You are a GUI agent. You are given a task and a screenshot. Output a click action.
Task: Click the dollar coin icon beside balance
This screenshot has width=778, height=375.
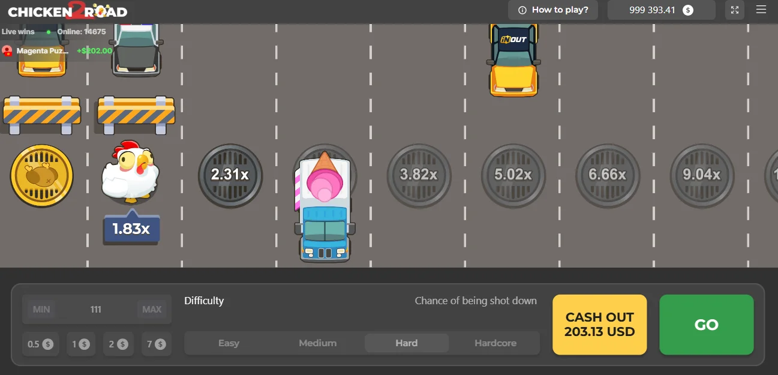688,10
